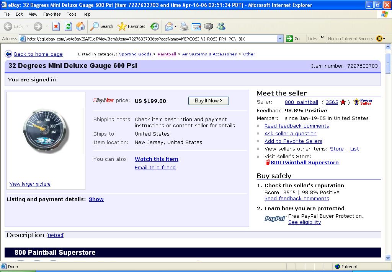Open the Edit menu
392x272 pixels.
point(19,14)
